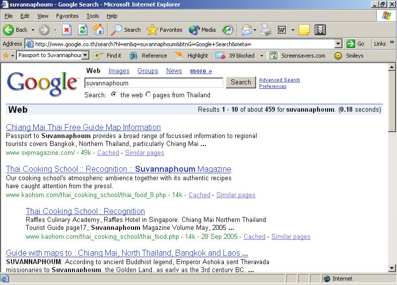Click the Smileys face icon

(x=338, y=56)
